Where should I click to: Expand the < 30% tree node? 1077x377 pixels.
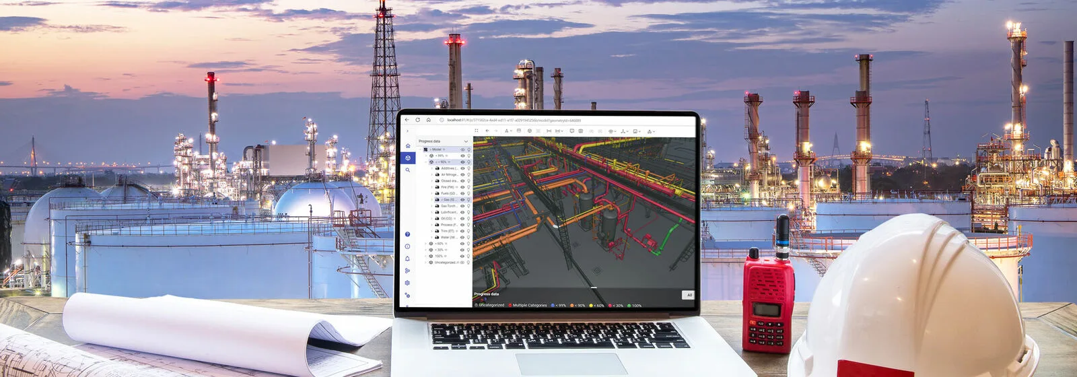point(426,250)
